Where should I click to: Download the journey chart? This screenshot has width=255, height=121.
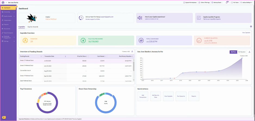click(x=250, y=52)
